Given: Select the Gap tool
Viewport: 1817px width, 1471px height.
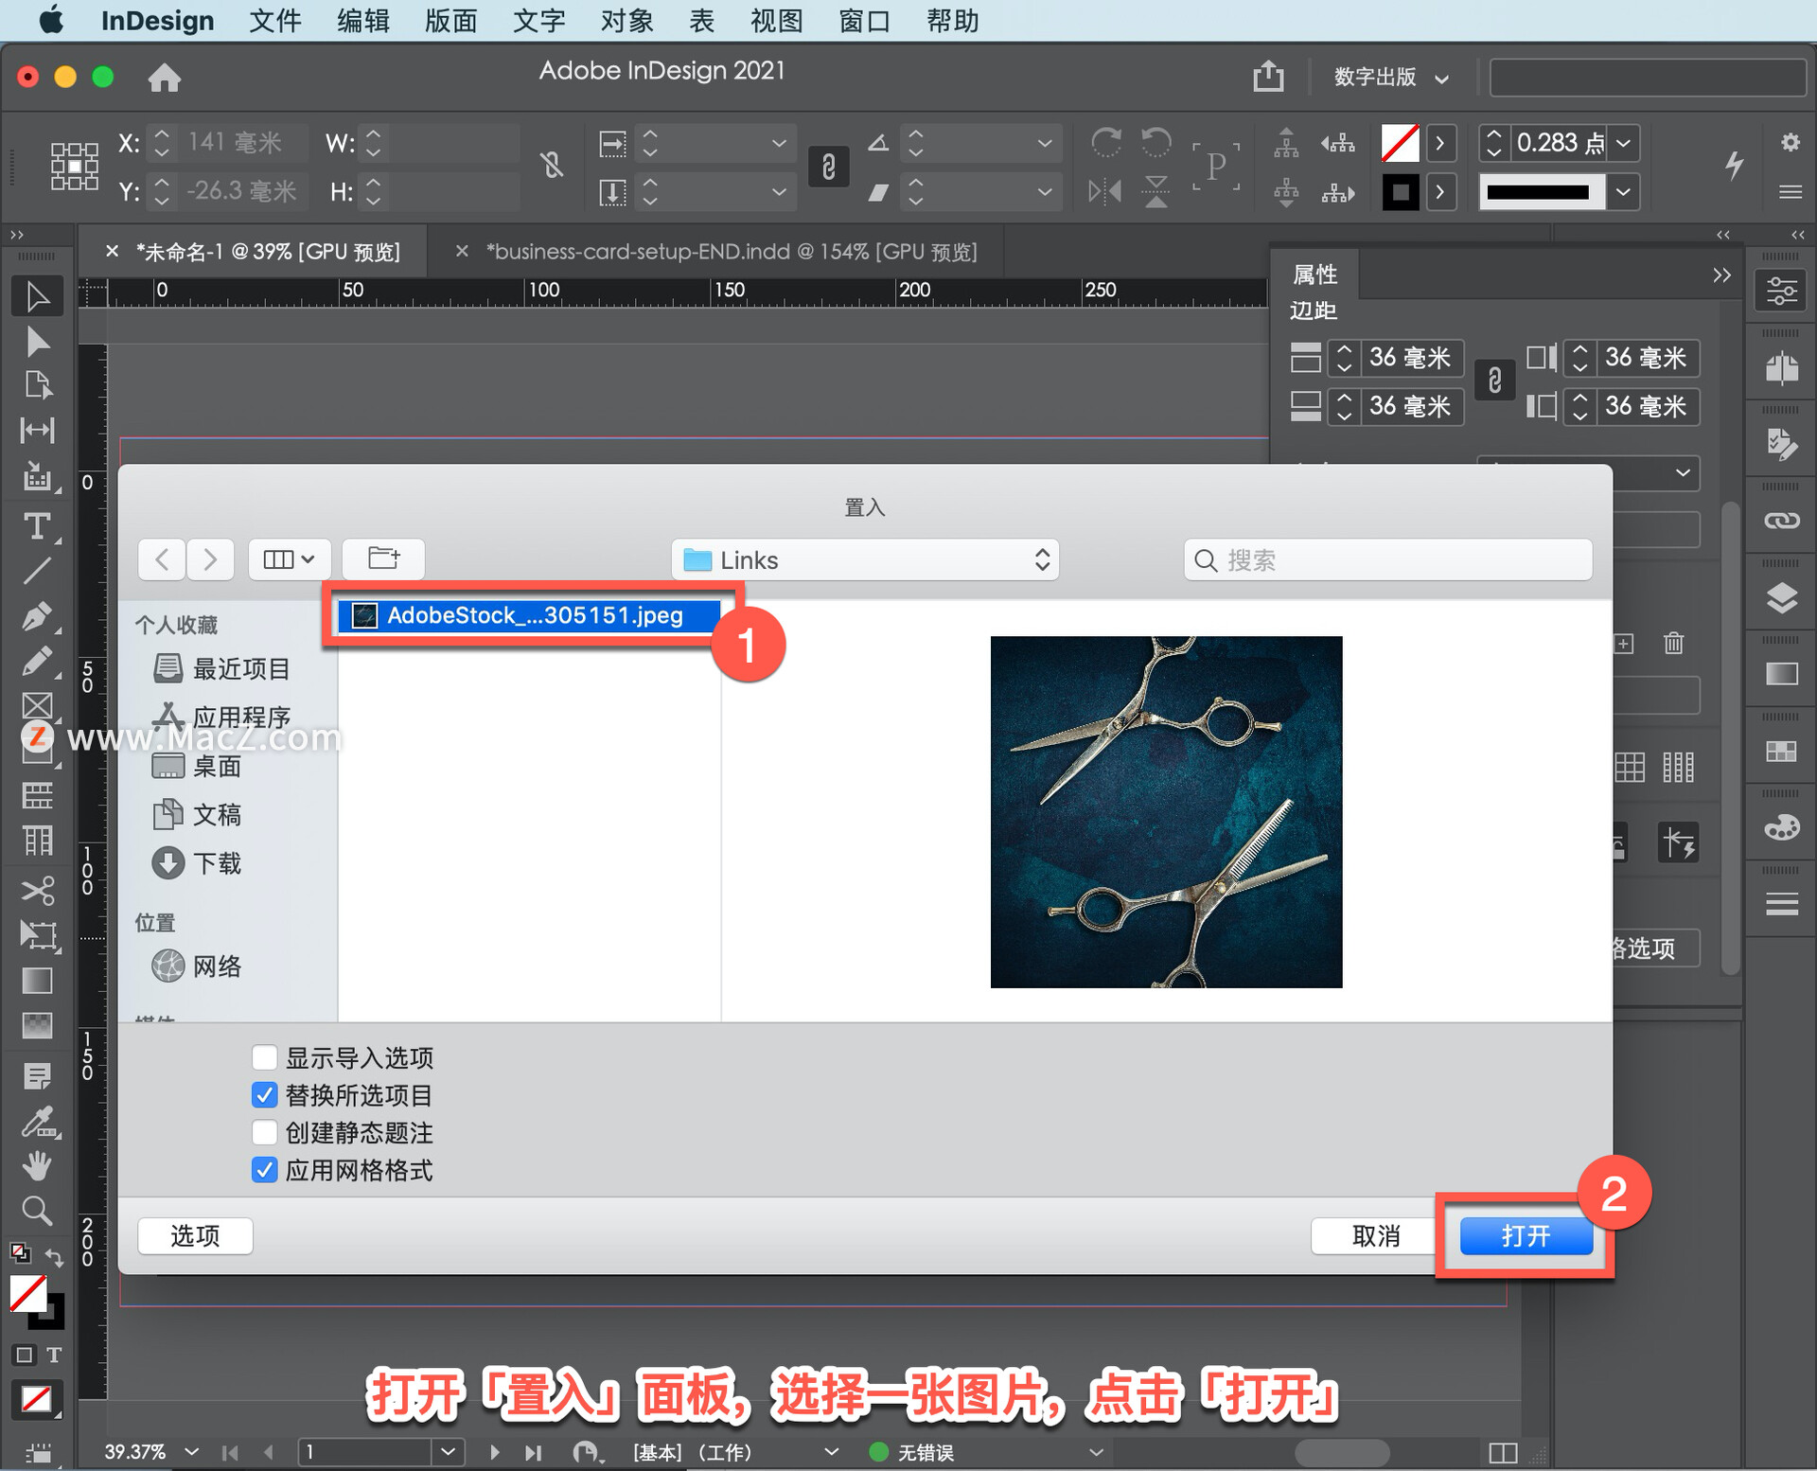Looking at the screenshot, I should [38, 431].
